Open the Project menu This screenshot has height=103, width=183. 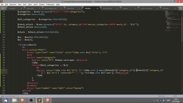42,5
